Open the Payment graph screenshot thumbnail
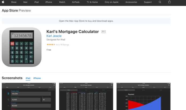 (x=144, y=96)
